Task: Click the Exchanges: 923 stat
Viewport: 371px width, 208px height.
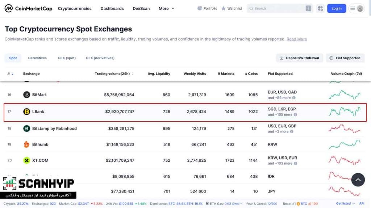Action: pyautogui.click(x=44, y=204)
